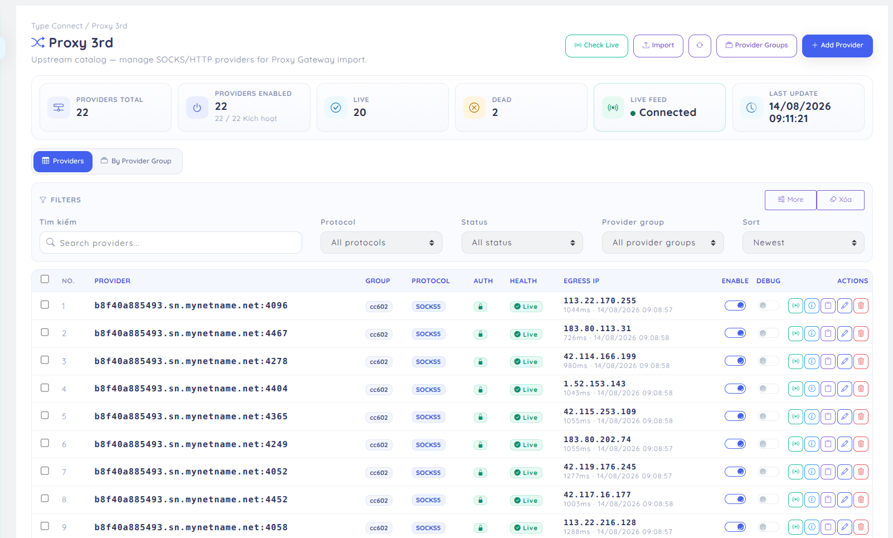Screen dimensions: 893x538
Task: Select checkbox for row 6 port 4249
Action: (x=45, y=443)
